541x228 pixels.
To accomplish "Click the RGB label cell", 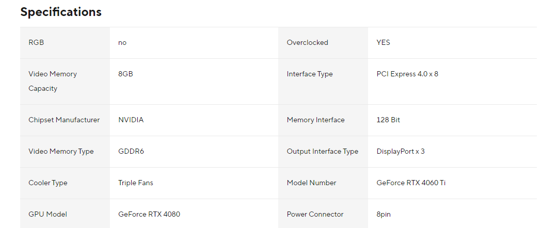I will click(36, 43).
